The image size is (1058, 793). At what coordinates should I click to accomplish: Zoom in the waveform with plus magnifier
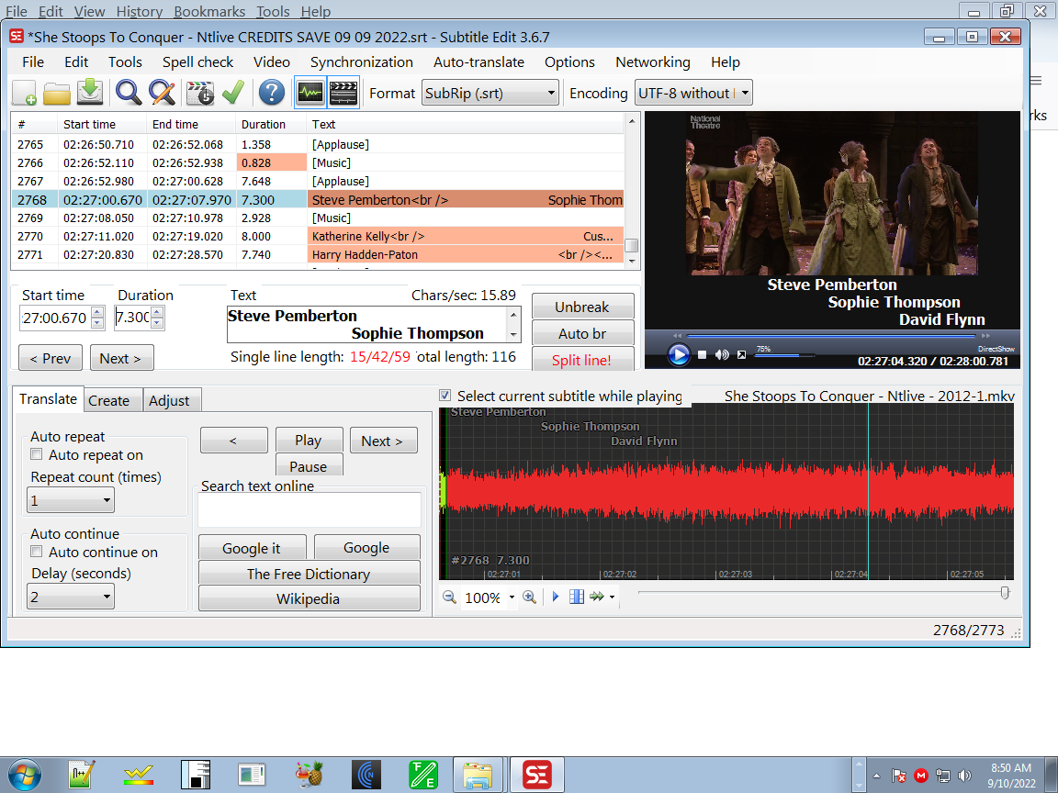pyautogui.click(x=530, y=597)
